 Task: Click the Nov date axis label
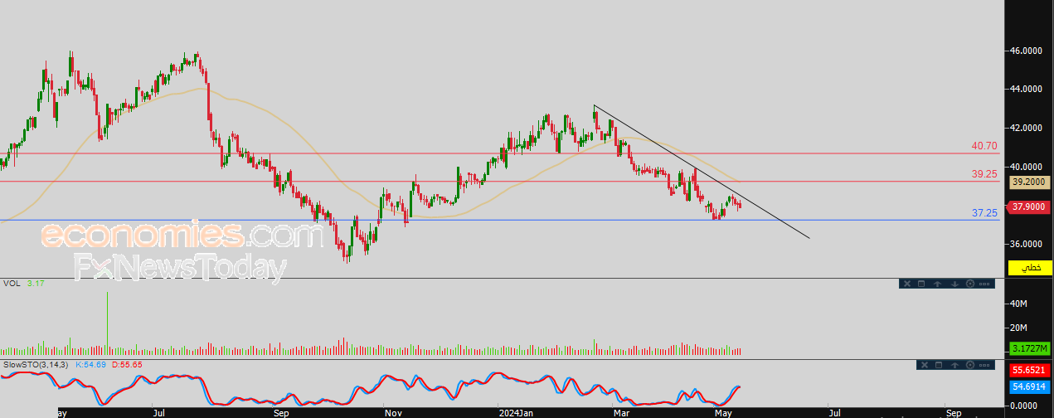393,411
